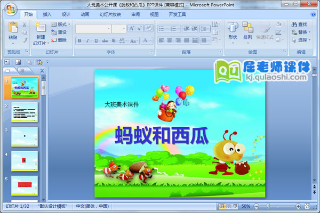320x213 pixels.
Task: Center align the text
Action: [170, 40]
